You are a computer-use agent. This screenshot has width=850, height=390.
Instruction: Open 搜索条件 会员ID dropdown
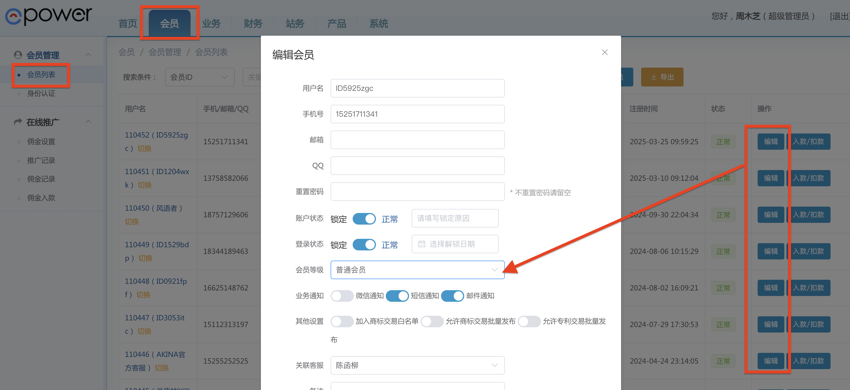coord(200,77)
